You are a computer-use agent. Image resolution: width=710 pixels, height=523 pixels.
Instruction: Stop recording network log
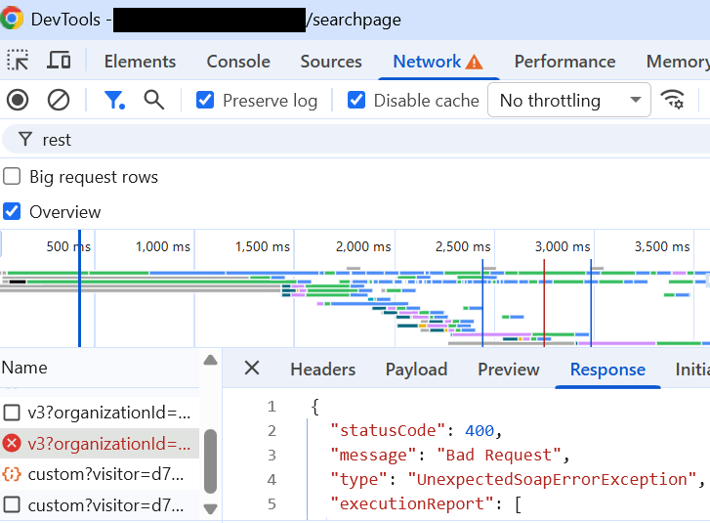click(x=18, y=100)
